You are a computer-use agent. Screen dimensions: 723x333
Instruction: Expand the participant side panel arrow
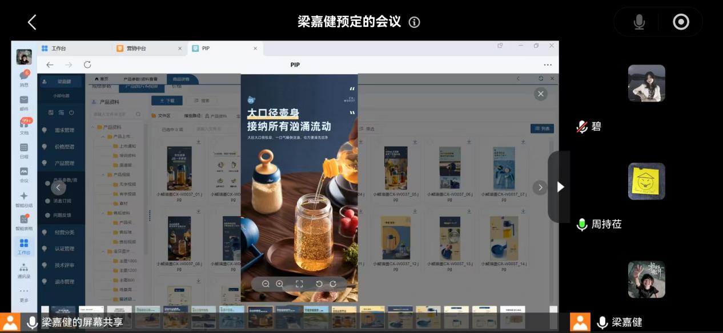tap(560, 187)
